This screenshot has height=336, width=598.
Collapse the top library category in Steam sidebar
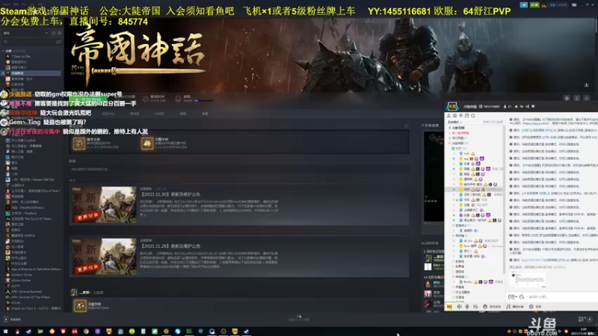[x=4, y=51]
